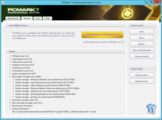This screenshot has height=120, width=162.
Task: Expand the importing pictures raw performance row
Action: pos(13,82)
